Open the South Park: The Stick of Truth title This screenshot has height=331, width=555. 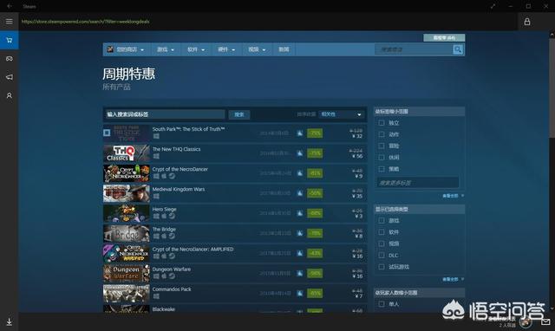[188, 129]
